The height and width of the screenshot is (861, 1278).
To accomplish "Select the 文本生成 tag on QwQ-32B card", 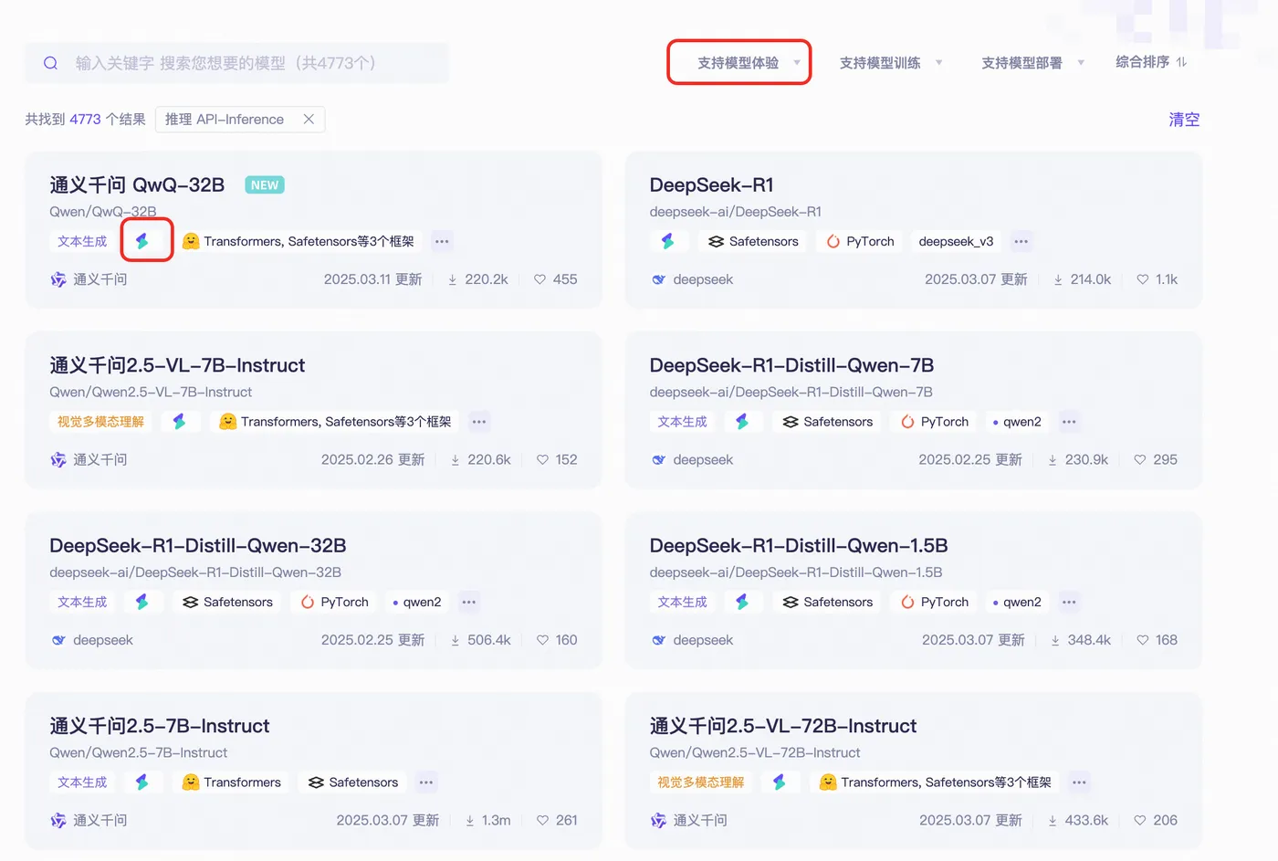I will [82, 241].
